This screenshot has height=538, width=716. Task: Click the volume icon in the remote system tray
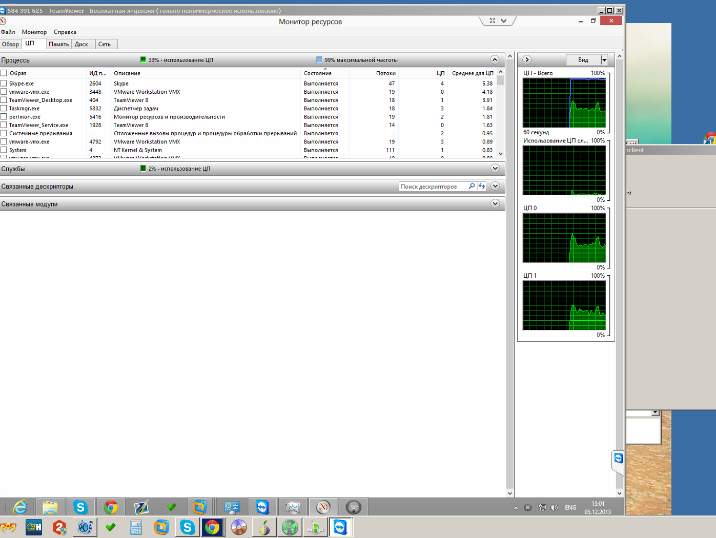click(554, 508)
